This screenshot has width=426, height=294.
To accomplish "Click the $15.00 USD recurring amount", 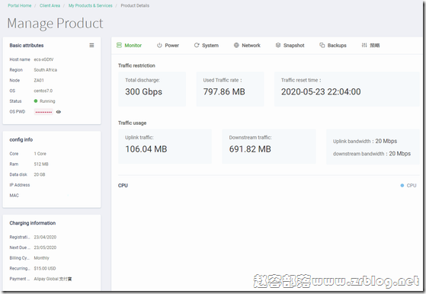I will 45,268.
